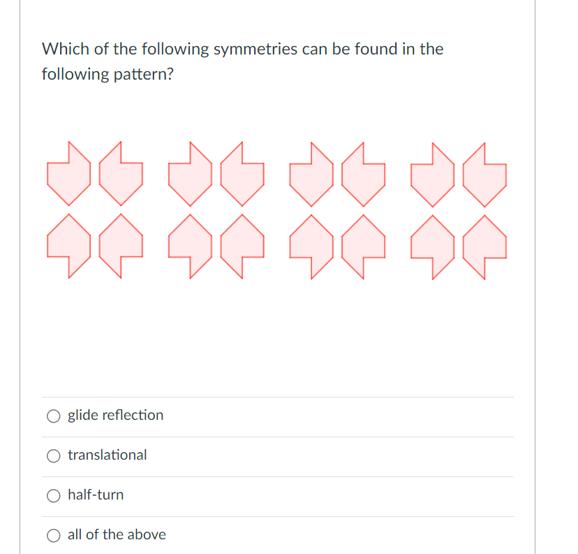The height and width of the screenshot is (554, 578).
Task: Click the lower-left shape of the first group
Action: point(69,246)
